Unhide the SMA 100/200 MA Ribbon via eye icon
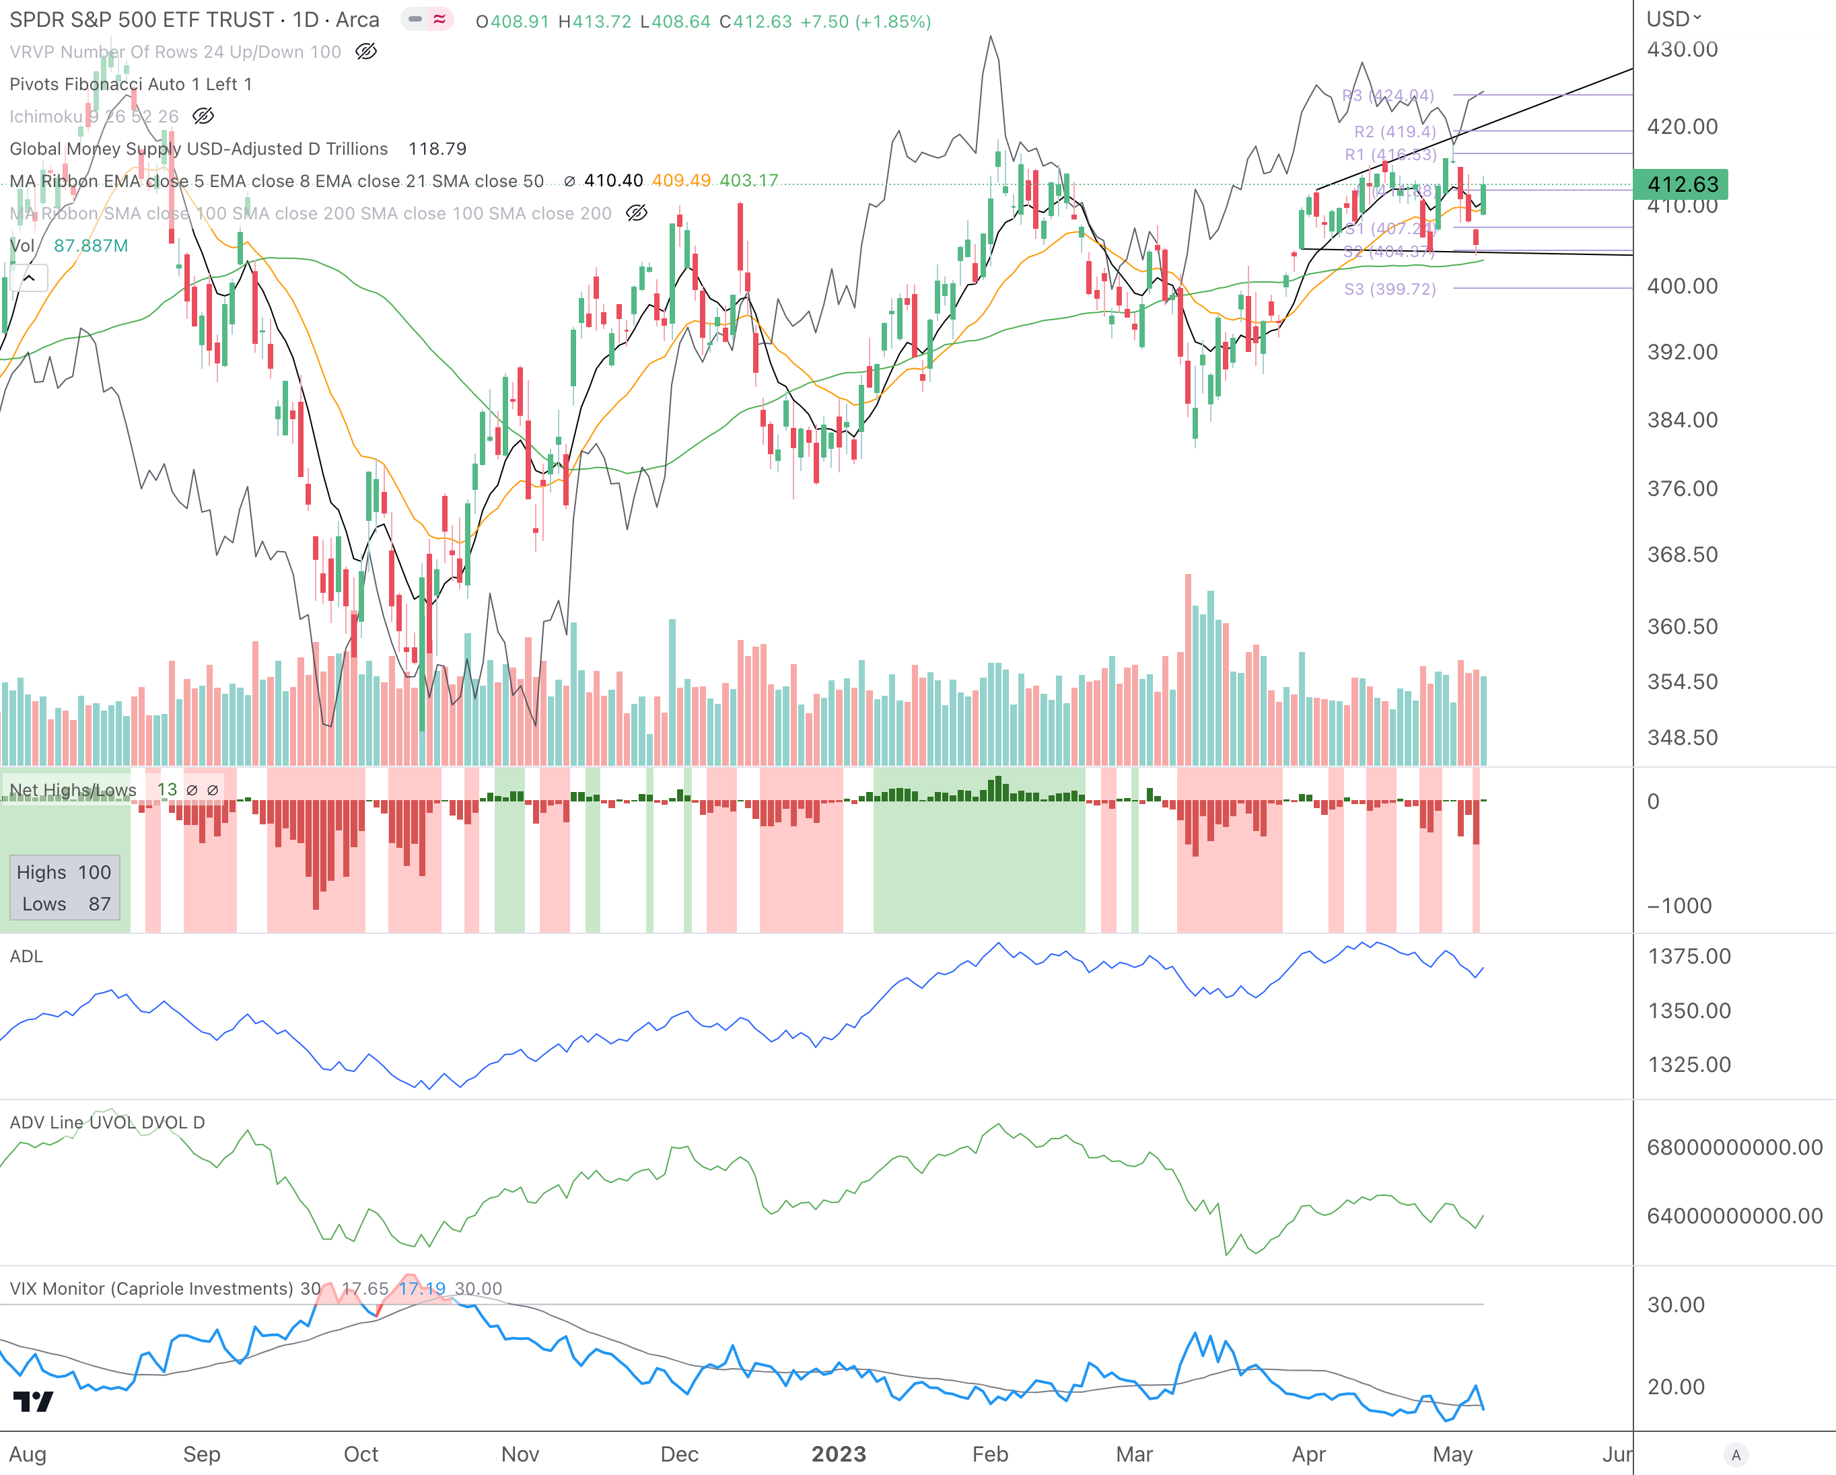 tap(637, 213)
